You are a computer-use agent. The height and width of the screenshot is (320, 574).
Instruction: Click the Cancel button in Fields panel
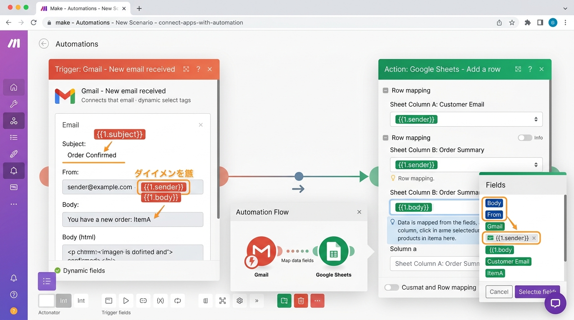coord(499,292)
